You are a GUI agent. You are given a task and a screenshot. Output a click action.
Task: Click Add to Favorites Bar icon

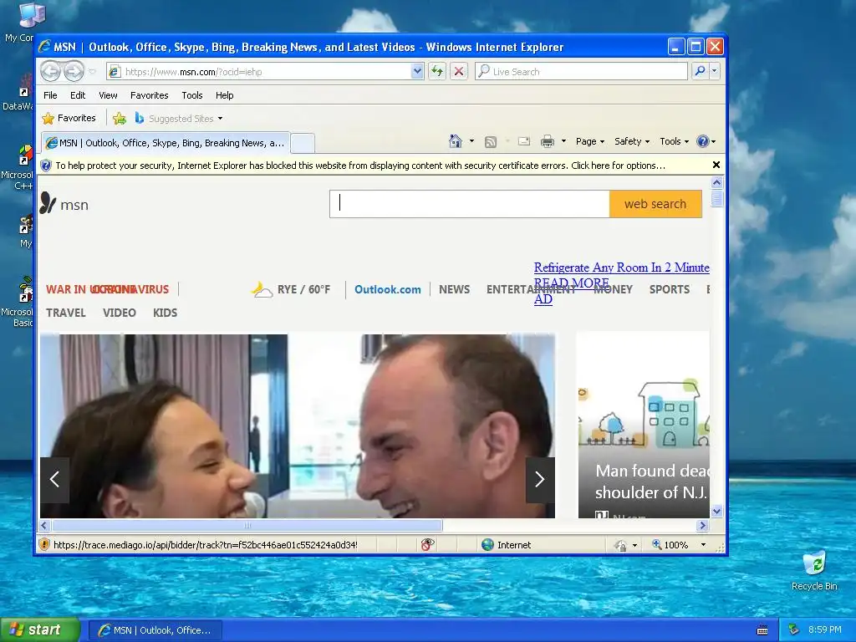click(x=119, y=118)
